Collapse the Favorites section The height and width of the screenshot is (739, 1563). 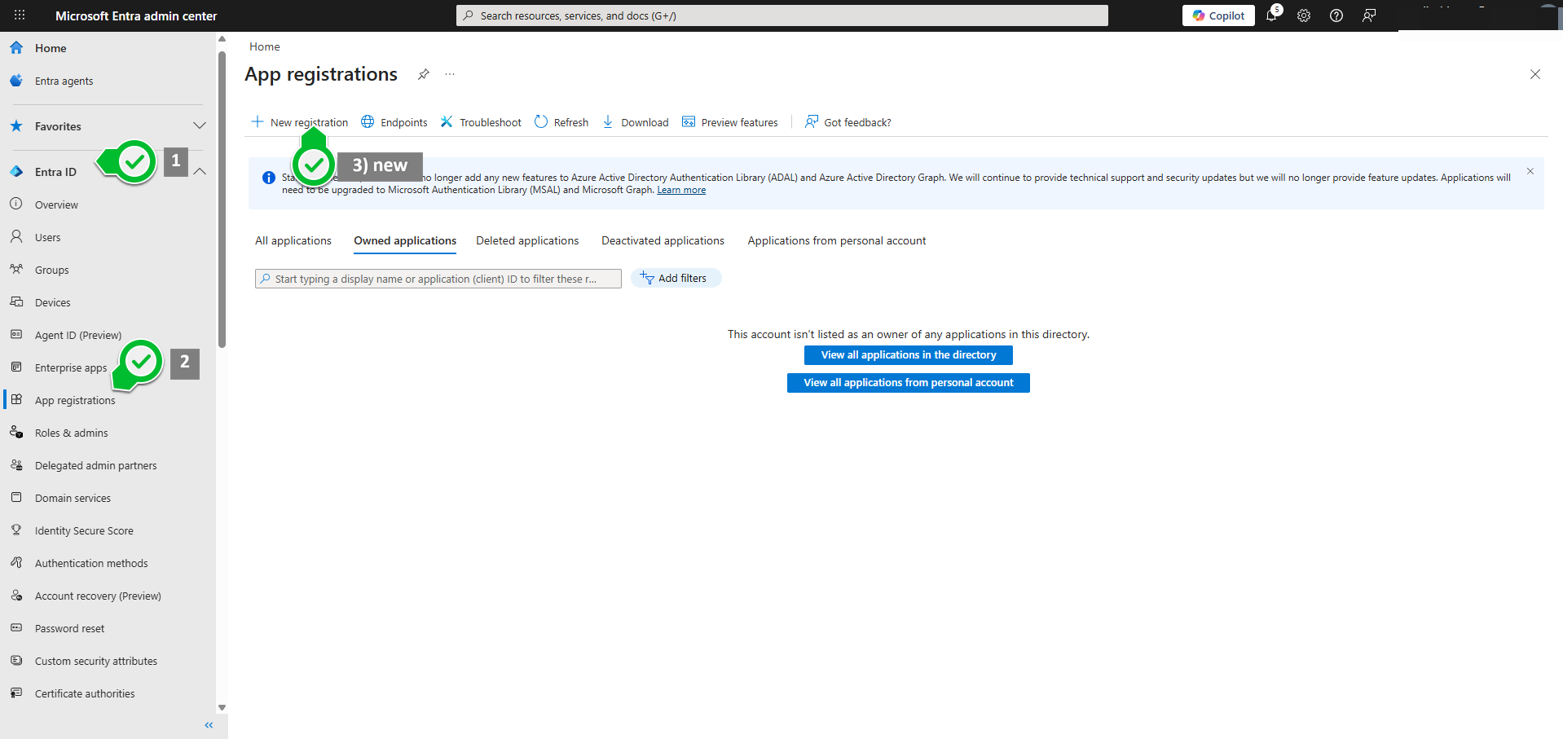click(200, 125)
